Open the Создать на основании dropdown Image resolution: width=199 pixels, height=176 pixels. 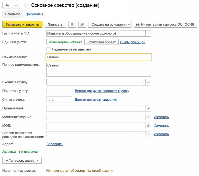pos(109,24)
